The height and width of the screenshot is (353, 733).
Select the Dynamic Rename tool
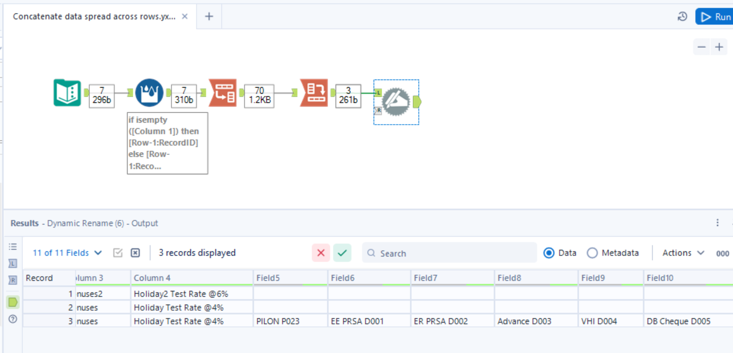point(396,102)
